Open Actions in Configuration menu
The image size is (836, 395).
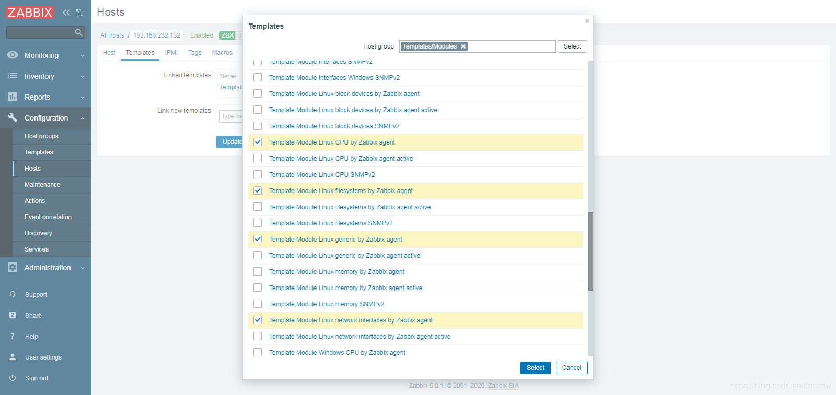tap(34, 201)
